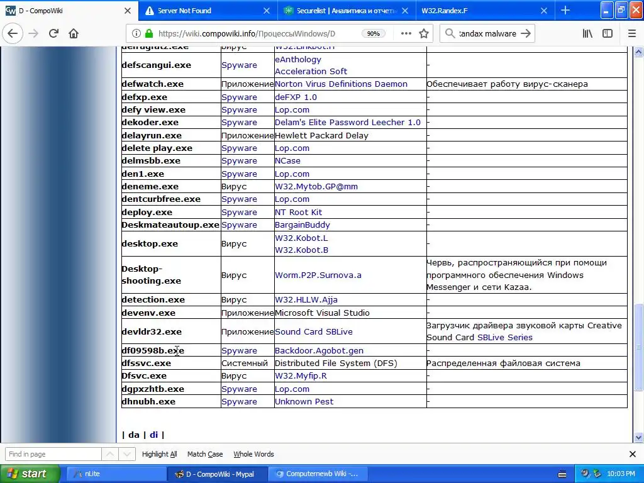
Task: Click the search magnifier icon
Action: pos(450,33)
